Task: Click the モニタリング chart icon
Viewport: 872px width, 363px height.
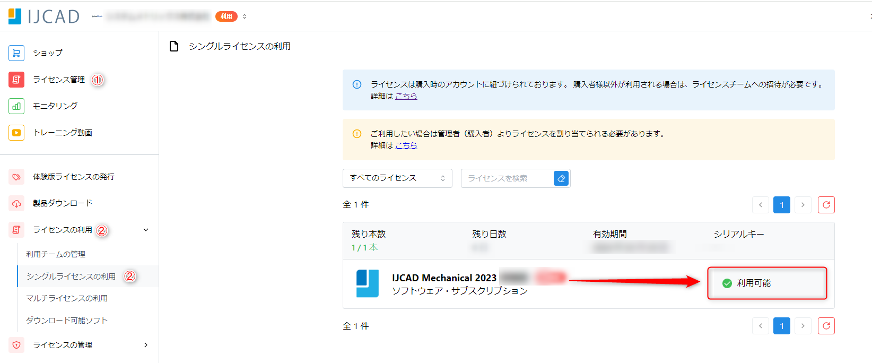Action: click(16, 106)
